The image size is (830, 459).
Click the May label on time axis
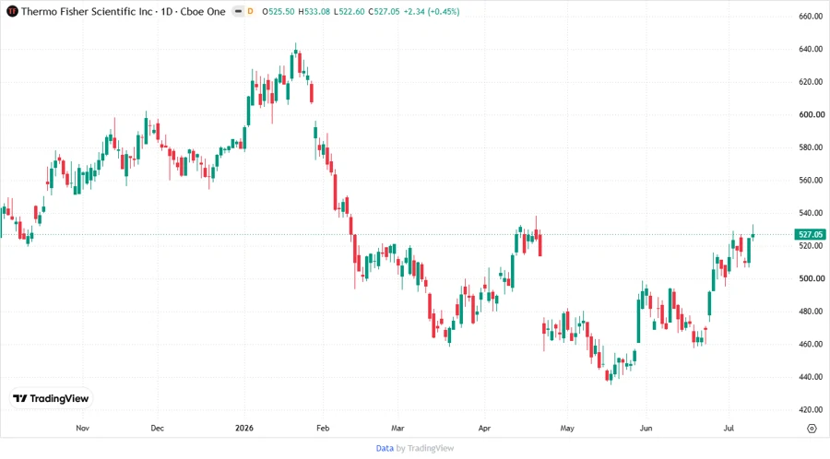(567, 429)
